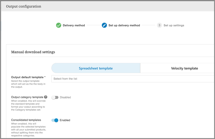Click the blue pencil step icon

(x=104, y=25)
